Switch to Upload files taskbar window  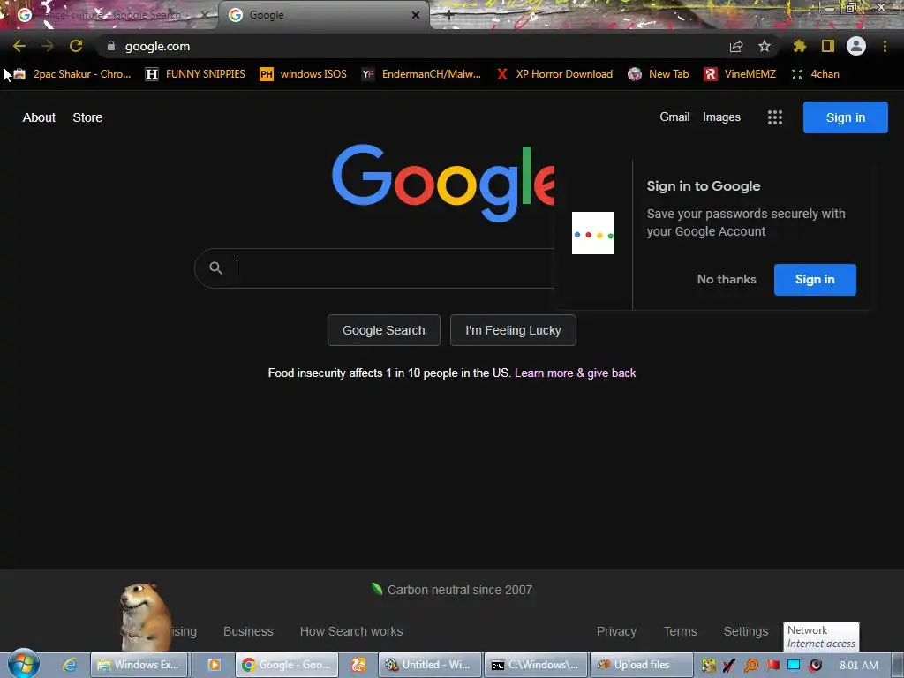coord(642,665)
